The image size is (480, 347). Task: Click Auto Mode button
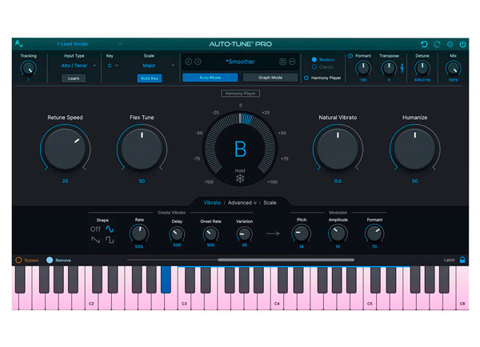(210, 78)
